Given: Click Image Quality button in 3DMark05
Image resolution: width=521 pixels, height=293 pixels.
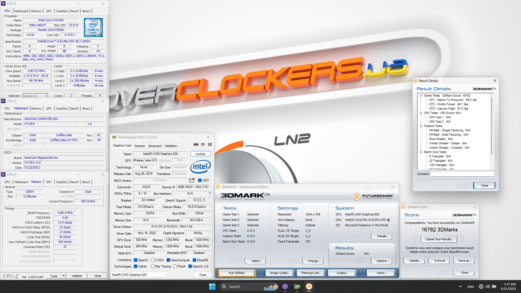Looking at the screenshot, I should pyautogui.click(x=280, y=273).
